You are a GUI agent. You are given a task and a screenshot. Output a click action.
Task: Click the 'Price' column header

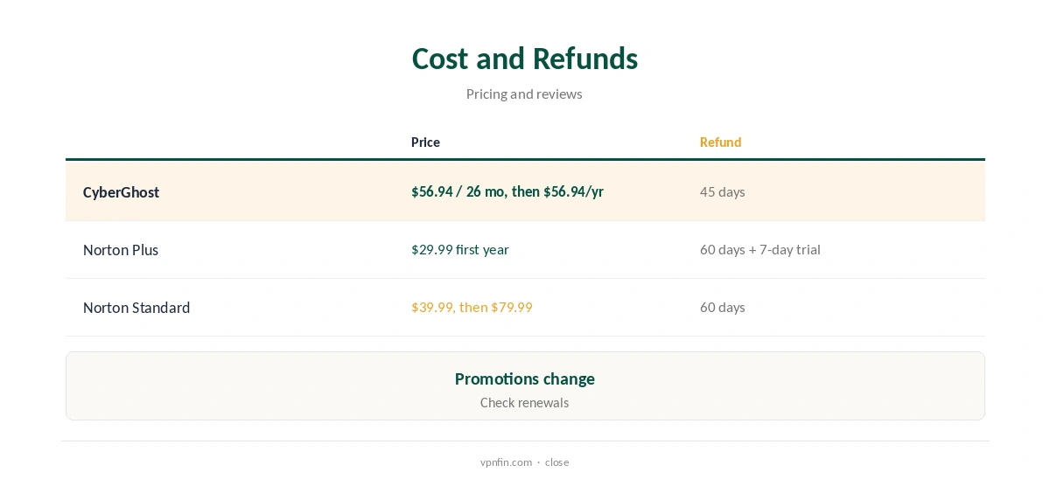[x=425, y=142]
